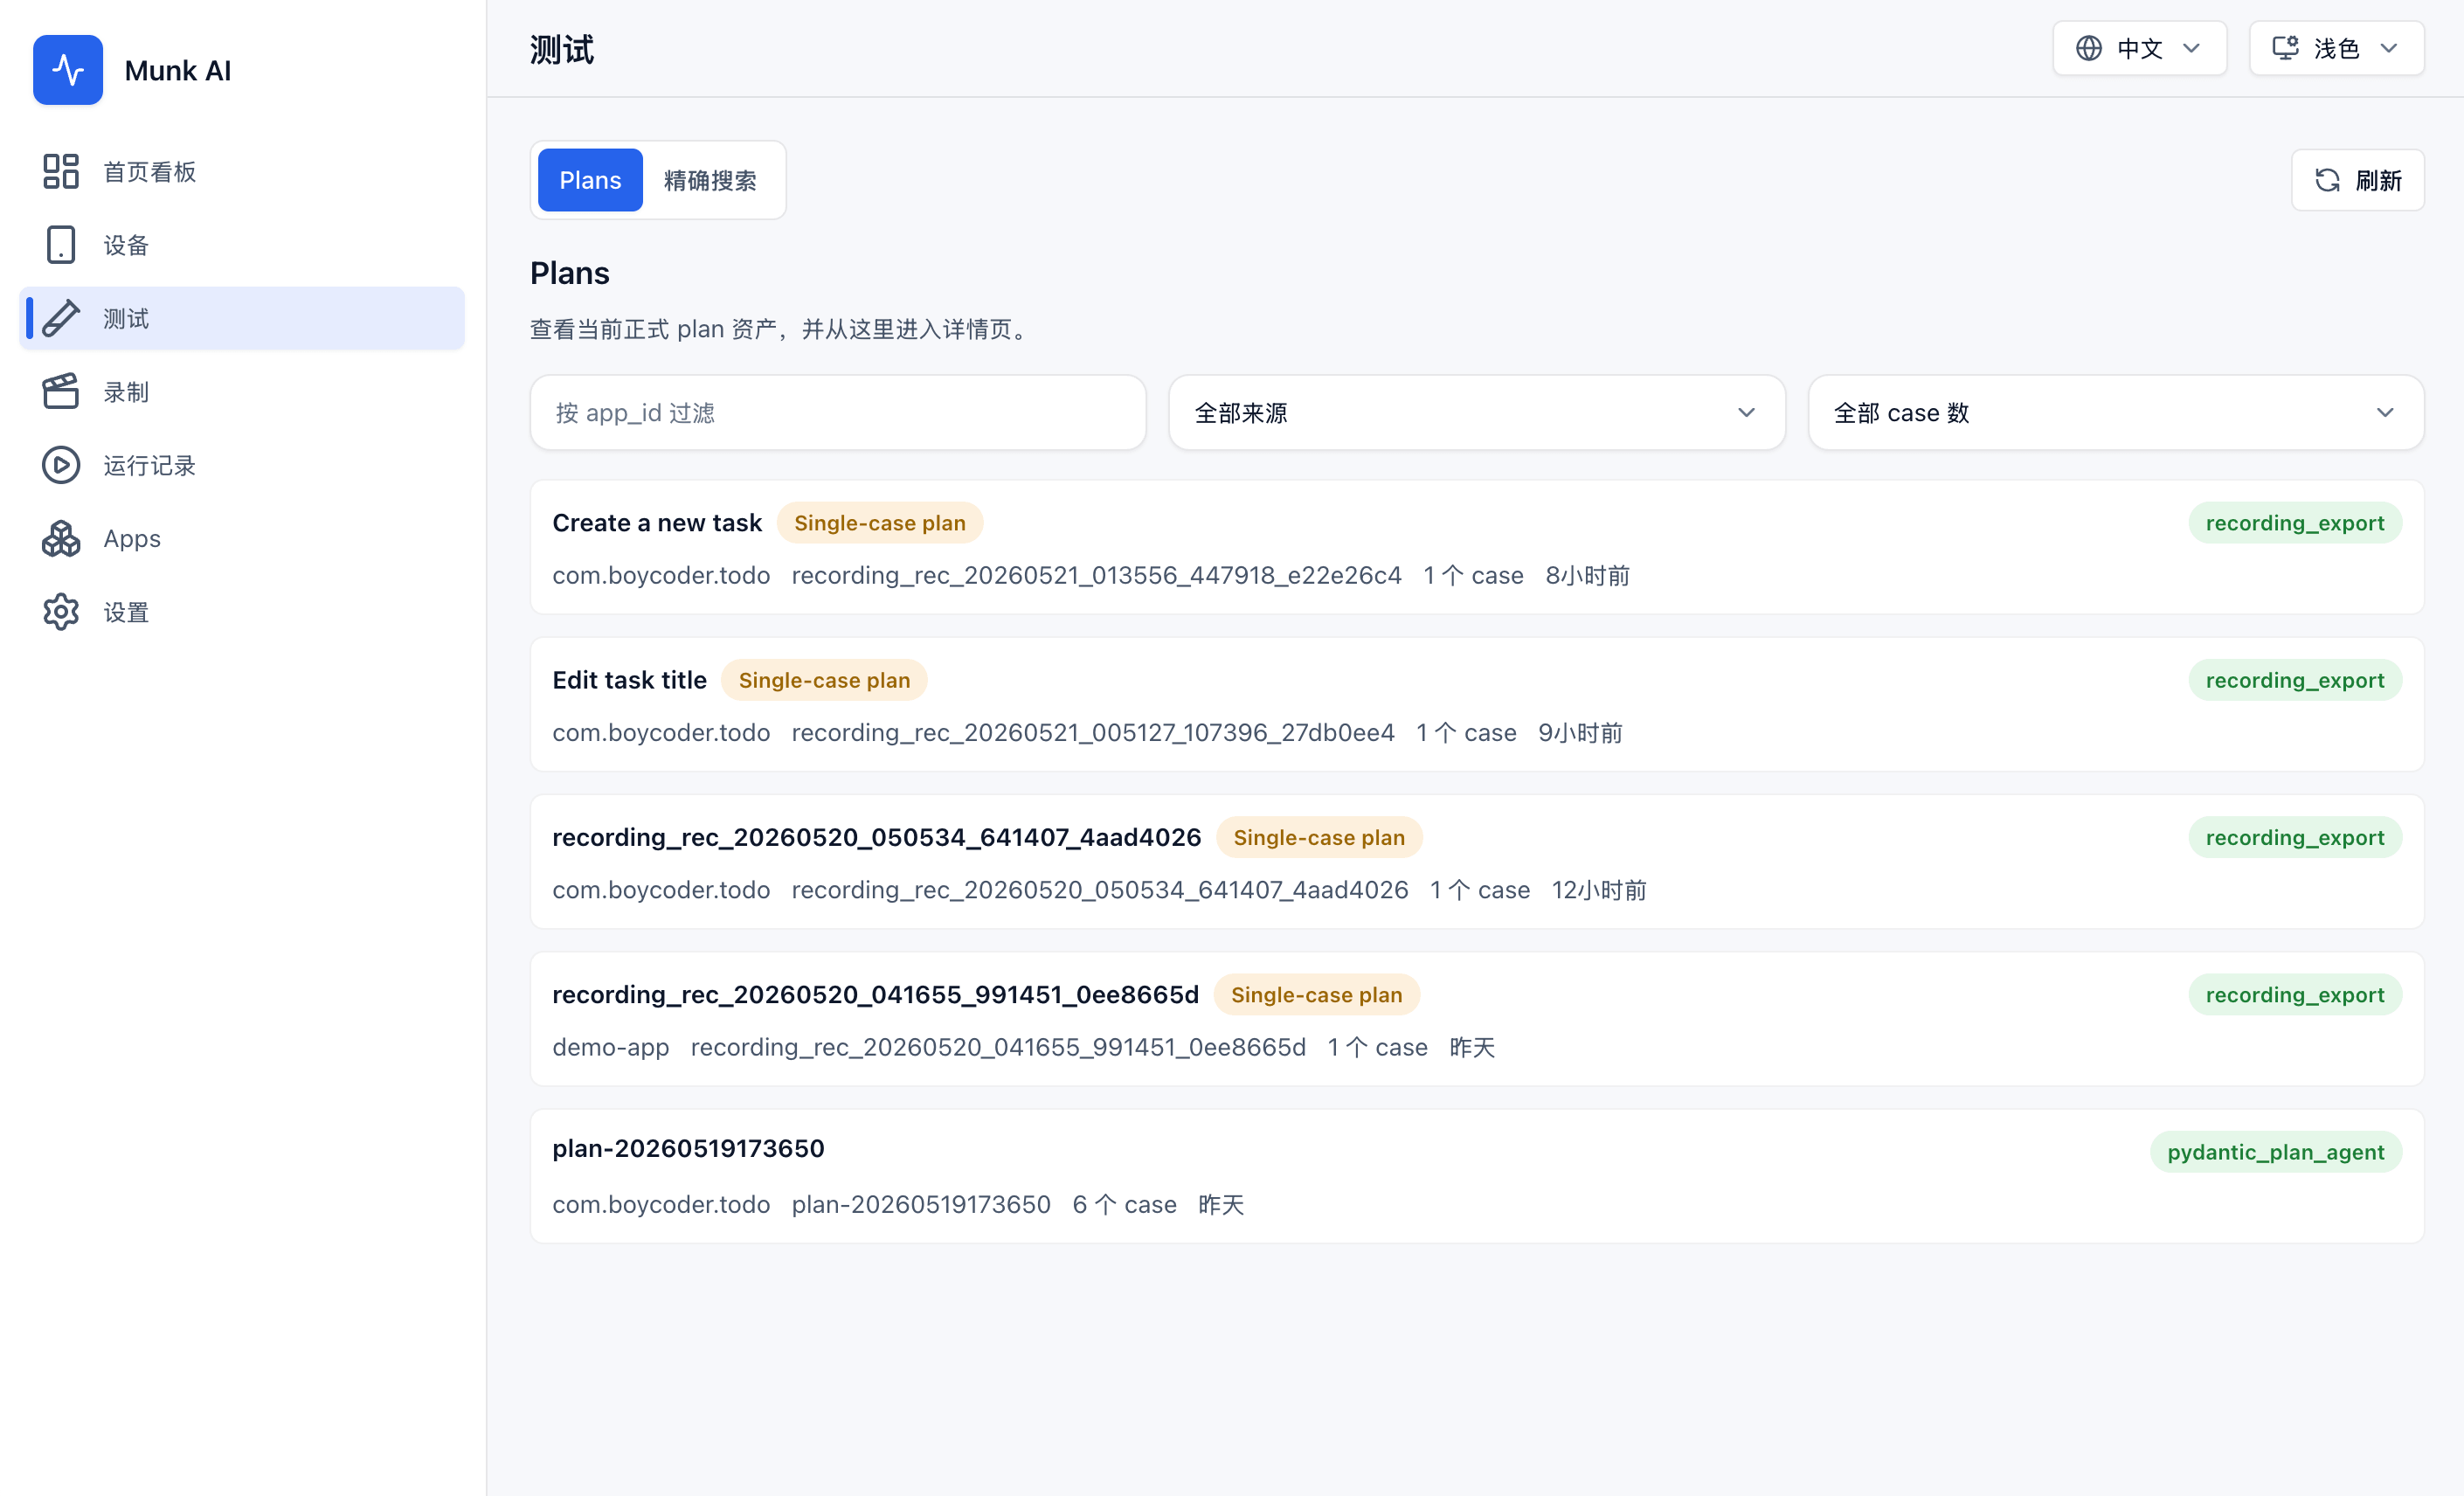Image resolution: width=2464 pixels, height=1496 pixels.
Task: Focus the 按 app_id 过滤 input field
Action: 838,413
